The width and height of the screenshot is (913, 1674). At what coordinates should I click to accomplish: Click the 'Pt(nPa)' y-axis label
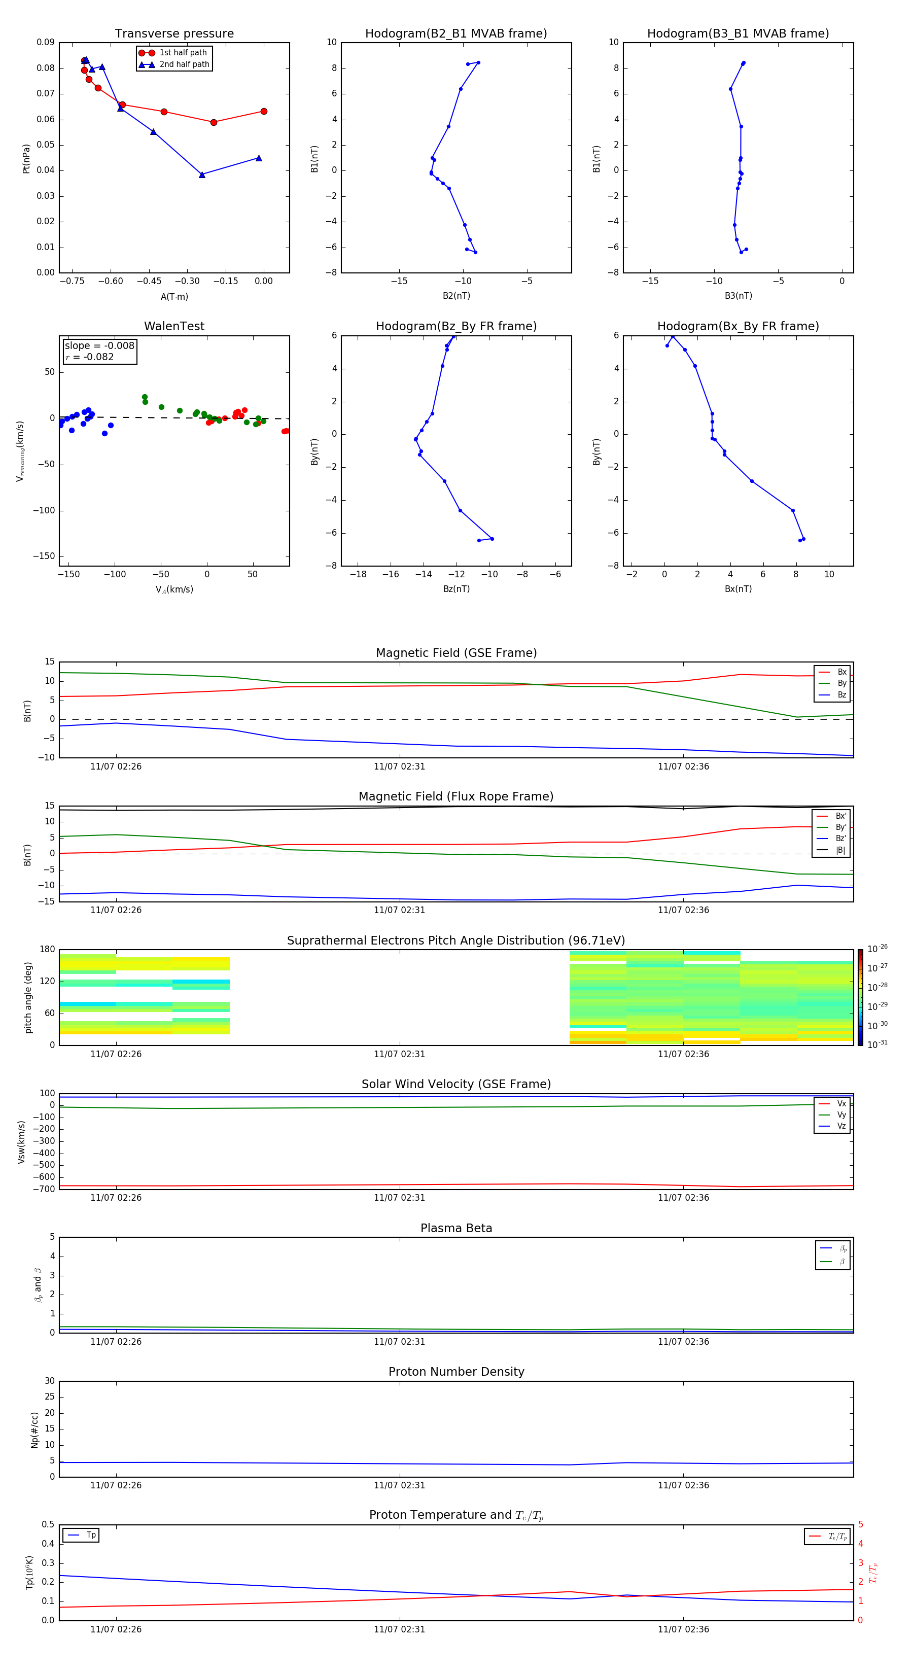tap(26, 159)
